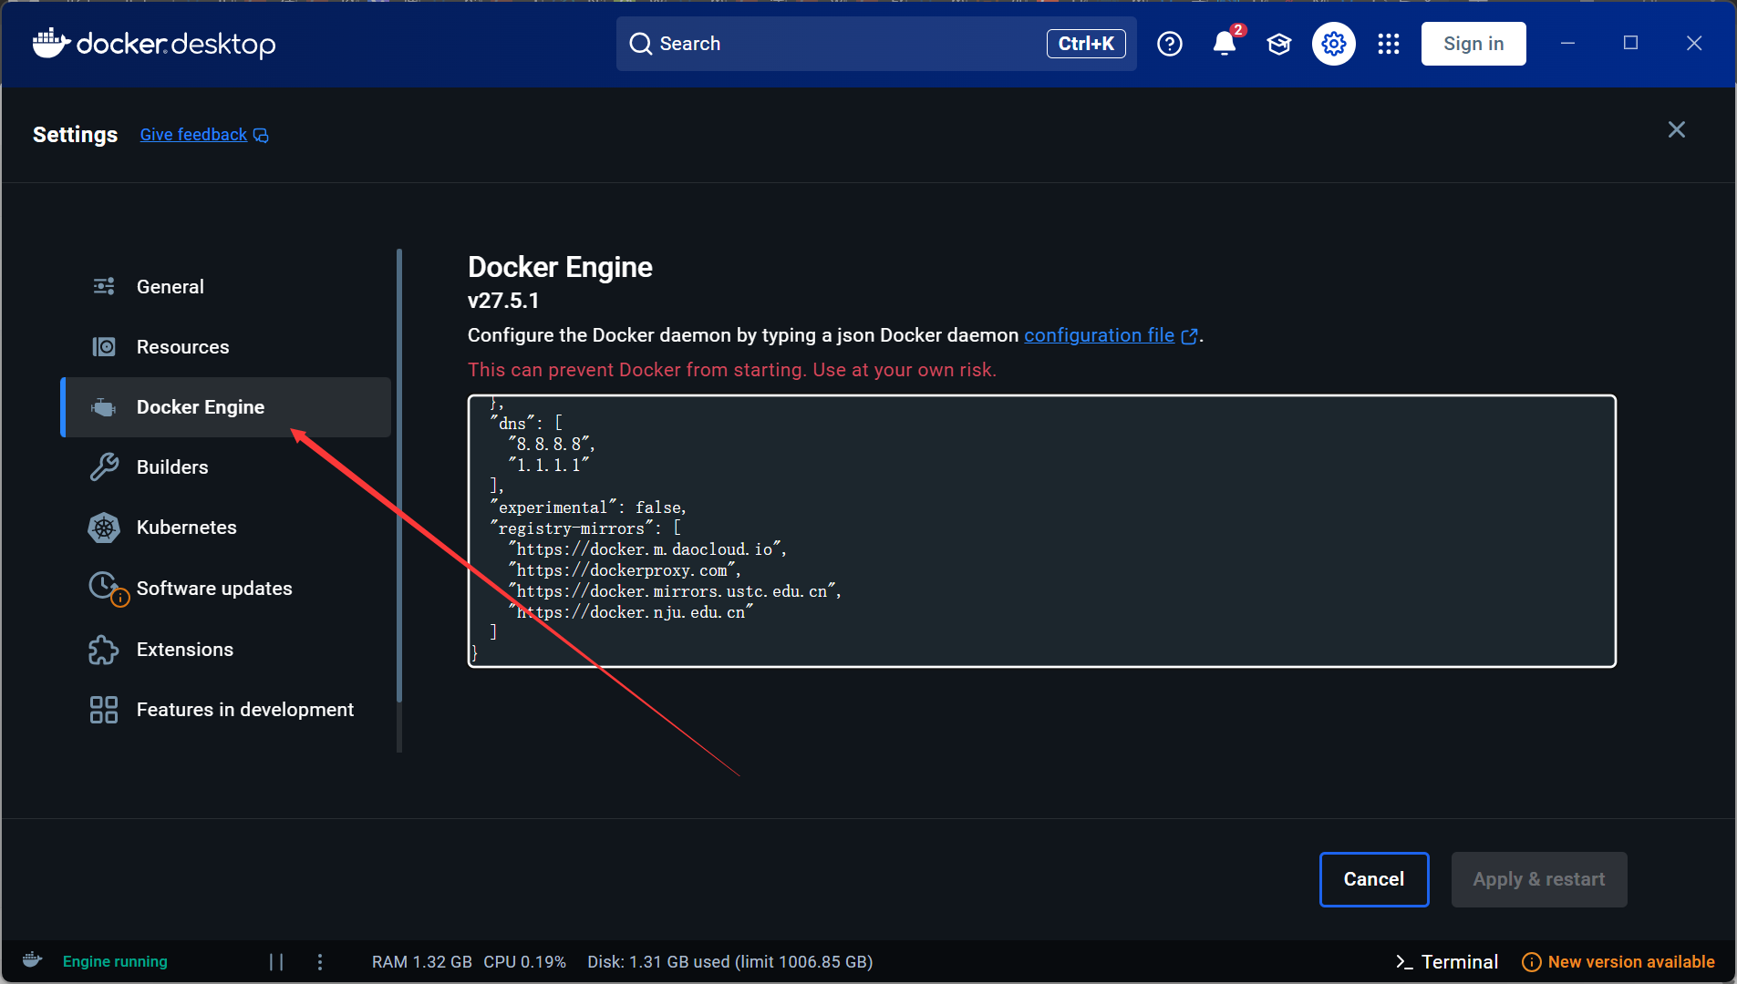
Task: Click the Builders wrench icon
Action: 104,467
